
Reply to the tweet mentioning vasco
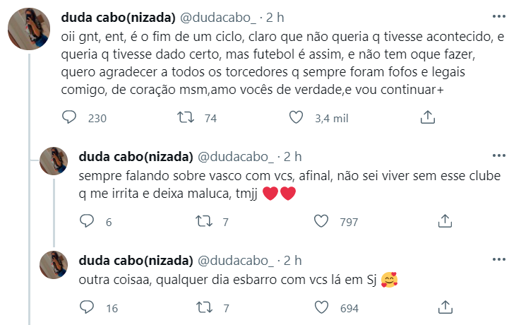pyautogui.click(x=86, y=222)
